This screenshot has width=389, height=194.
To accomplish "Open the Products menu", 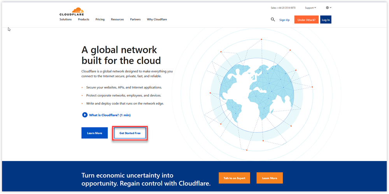I will click(83, 19).
